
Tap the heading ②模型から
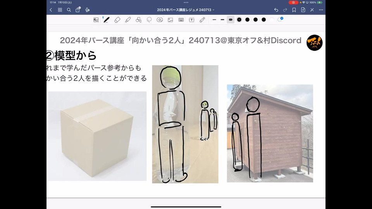(71, 55)
